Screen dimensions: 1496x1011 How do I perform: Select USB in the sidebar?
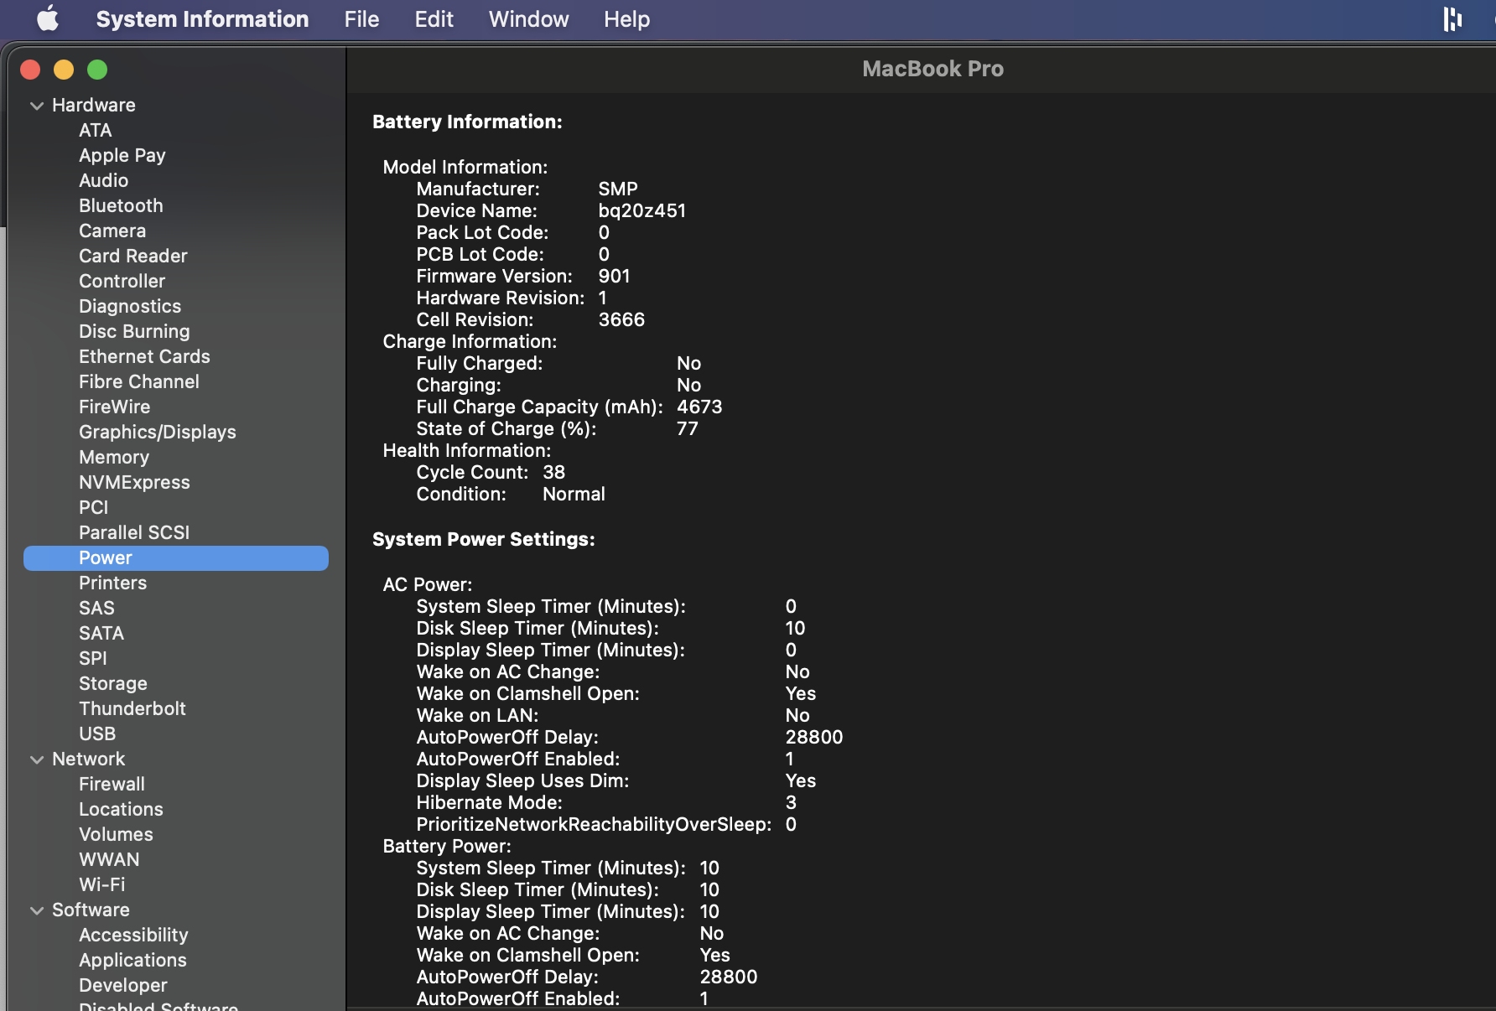click(97, 734)
